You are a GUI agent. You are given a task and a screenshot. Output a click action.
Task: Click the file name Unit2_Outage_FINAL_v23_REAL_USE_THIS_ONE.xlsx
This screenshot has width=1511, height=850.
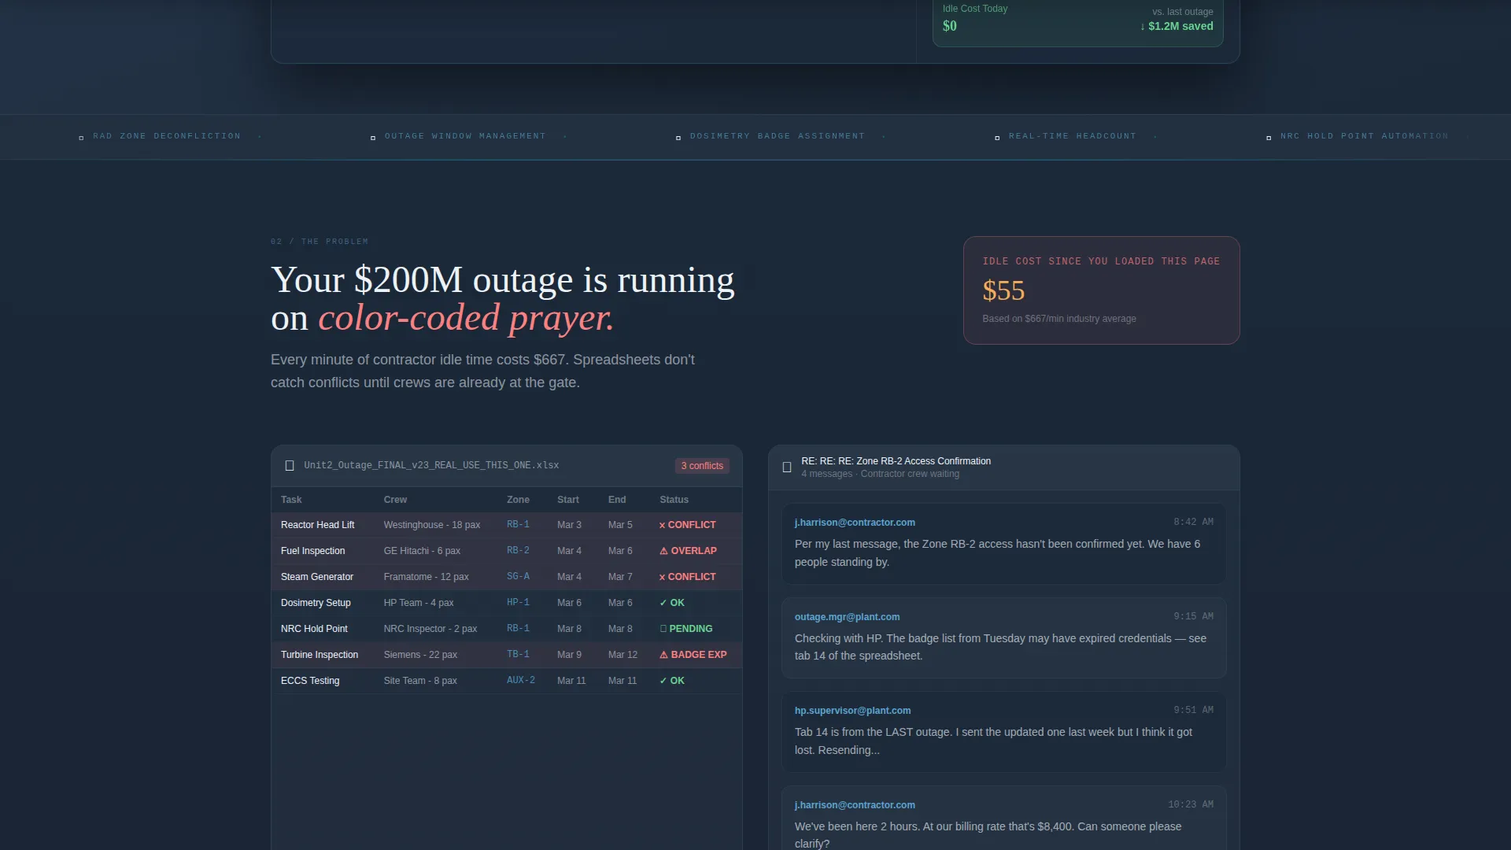coord(431,466)
